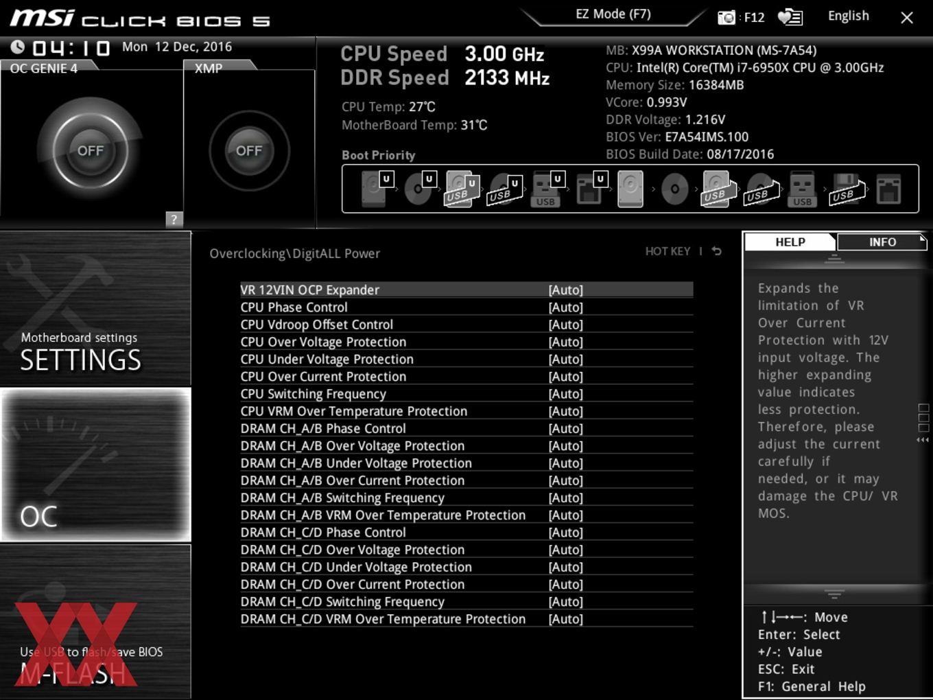Image resolution: width=933 pixels, height=700 pixels.
Task: Change language from English
Action: tap(848, 16)
